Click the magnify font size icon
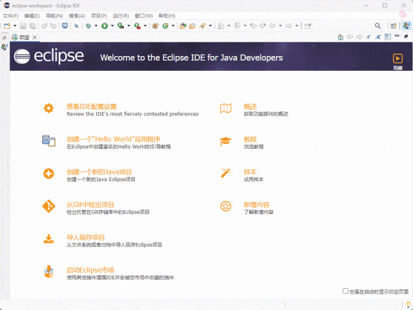Image resolution: width=413 pixels, height=310 pixels. (378, 37)
